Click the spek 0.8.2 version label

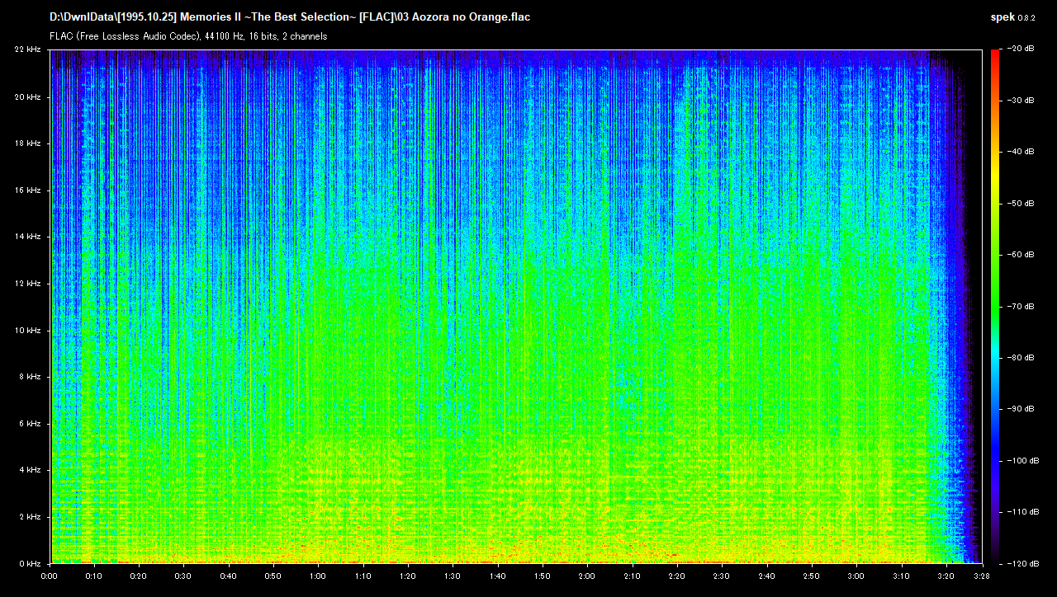[1012, 17]
